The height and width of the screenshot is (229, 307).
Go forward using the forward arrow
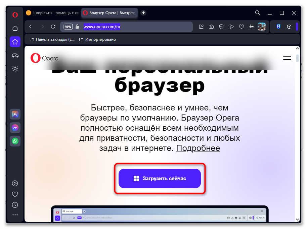click(x=42, y=27)
